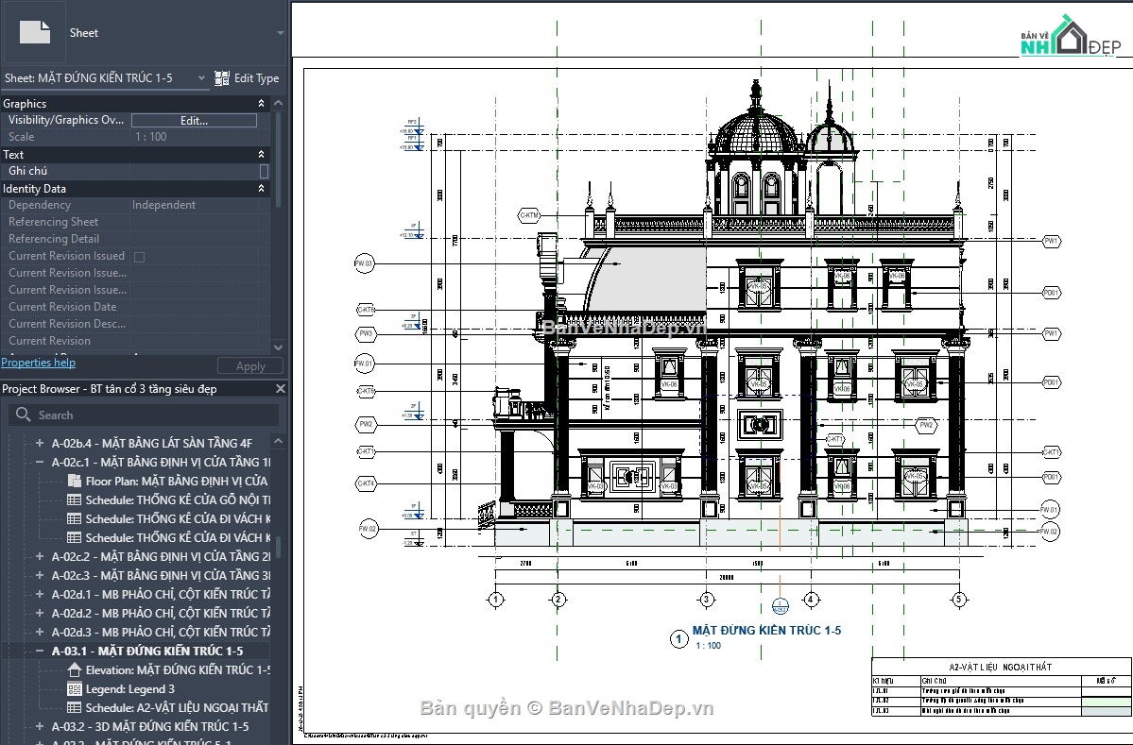Close the Project Browser panel
This screenshot has height=745, width=1133.
281,388
